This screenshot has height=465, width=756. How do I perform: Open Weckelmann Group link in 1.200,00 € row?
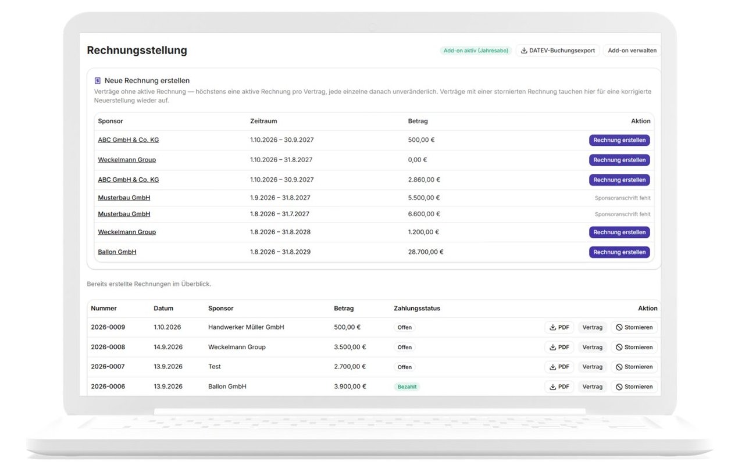click(x=127, y=232)
